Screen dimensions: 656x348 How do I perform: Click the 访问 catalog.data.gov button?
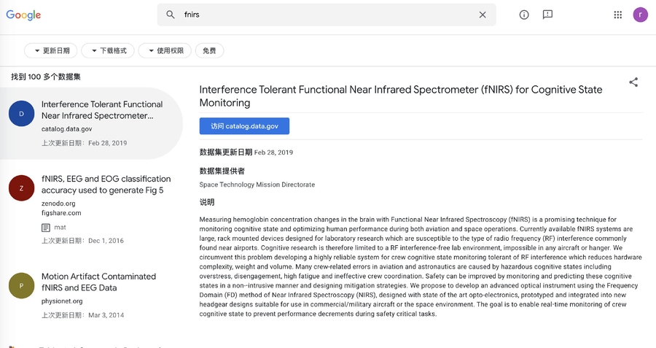244,126
